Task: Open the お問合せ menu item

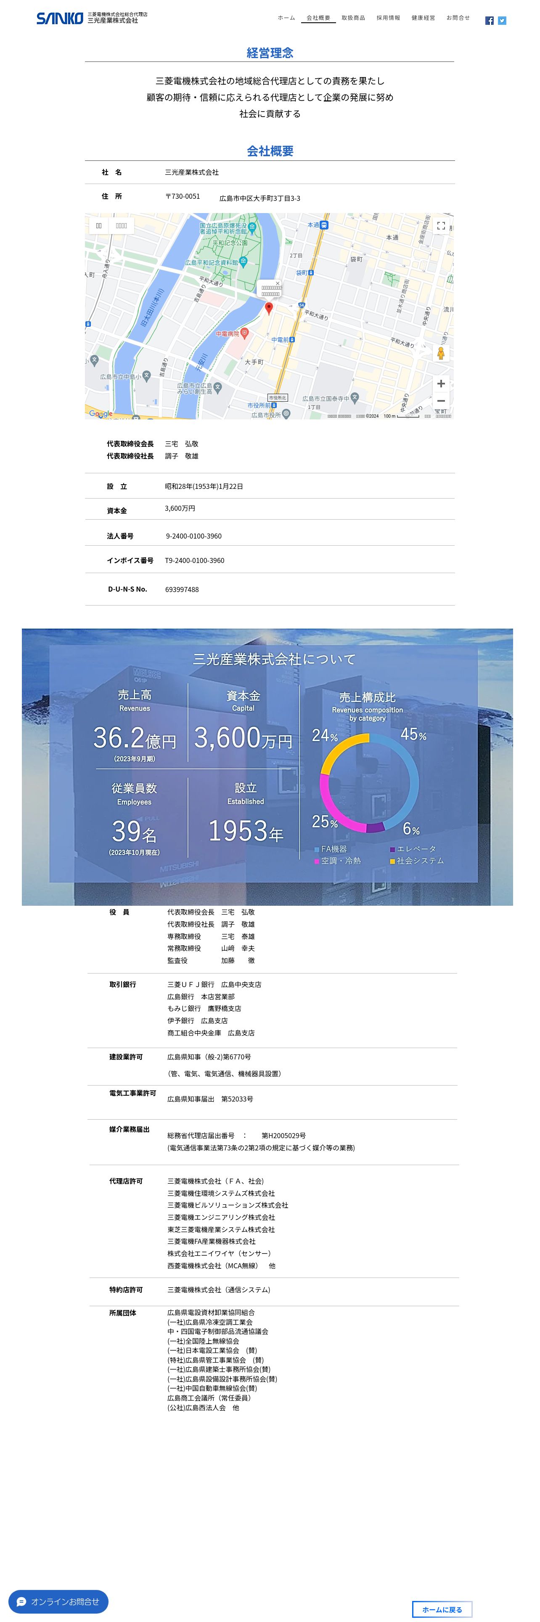Action: 458,18
